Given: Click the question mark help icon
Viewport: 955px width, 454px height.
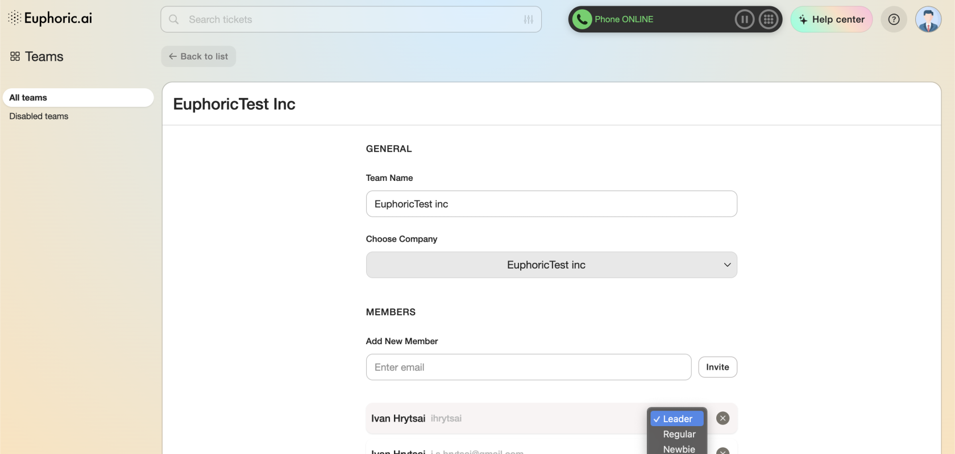Looking at the screenshot, I should [894, 19].
